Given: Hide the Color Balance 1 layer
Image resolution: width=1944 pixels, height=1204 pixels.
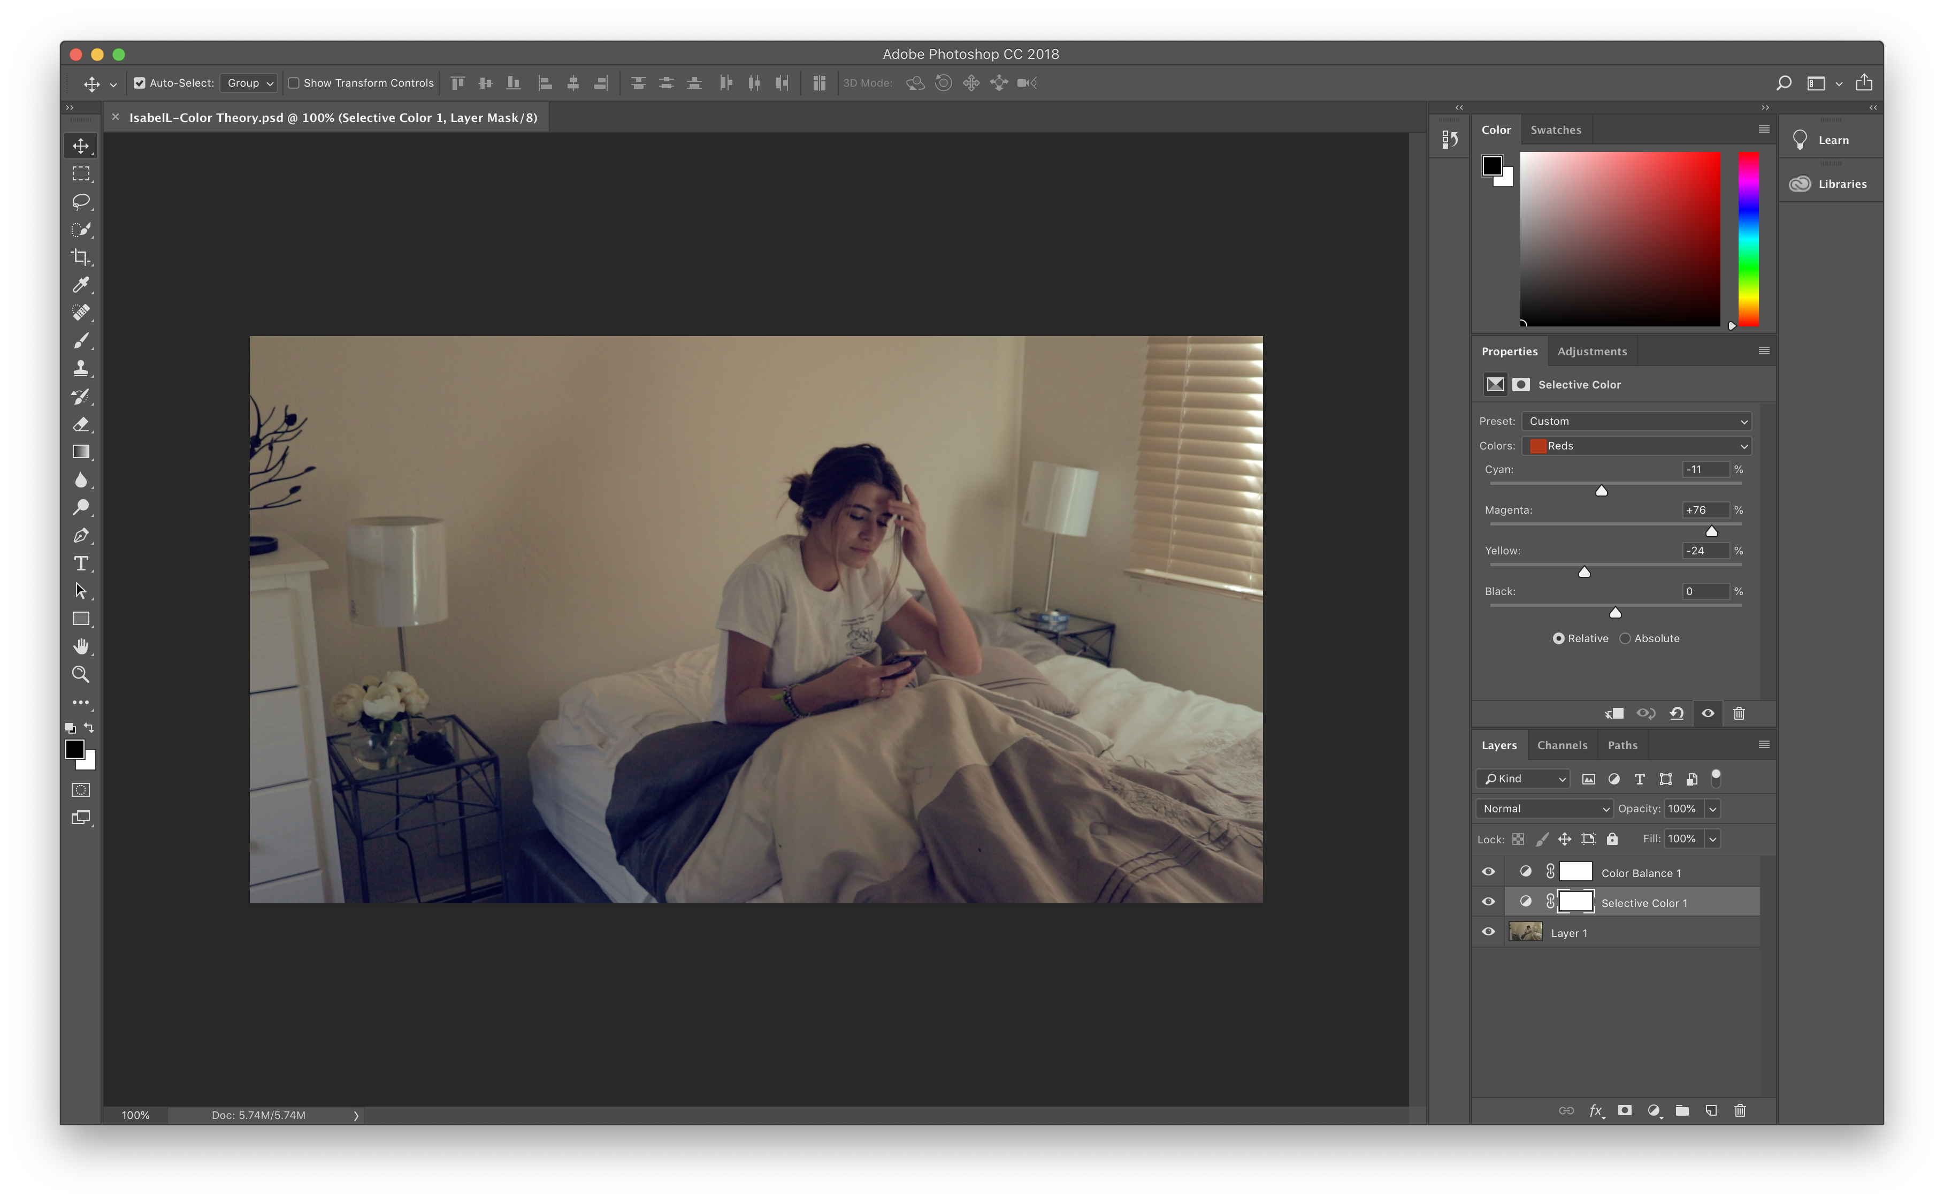Looking at the screenshot, I should coord(1488,872).
